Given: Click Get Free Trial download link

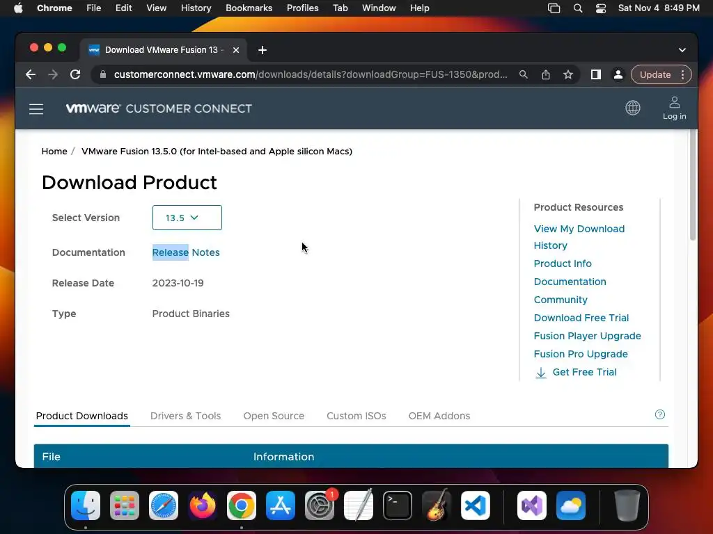Looking at the screenshot, I should (576, 373).
